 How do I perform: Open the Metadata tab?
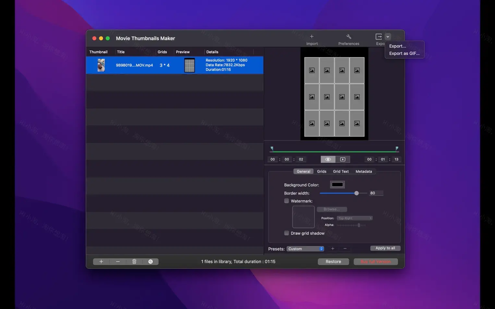(x=364, y=171)
